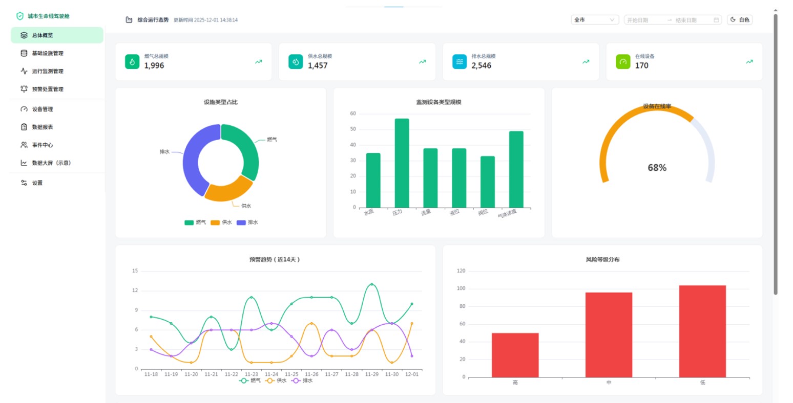Click the calendar icon in date range field
This screenshot has height=403, width=793.
[x=716, y=20]
